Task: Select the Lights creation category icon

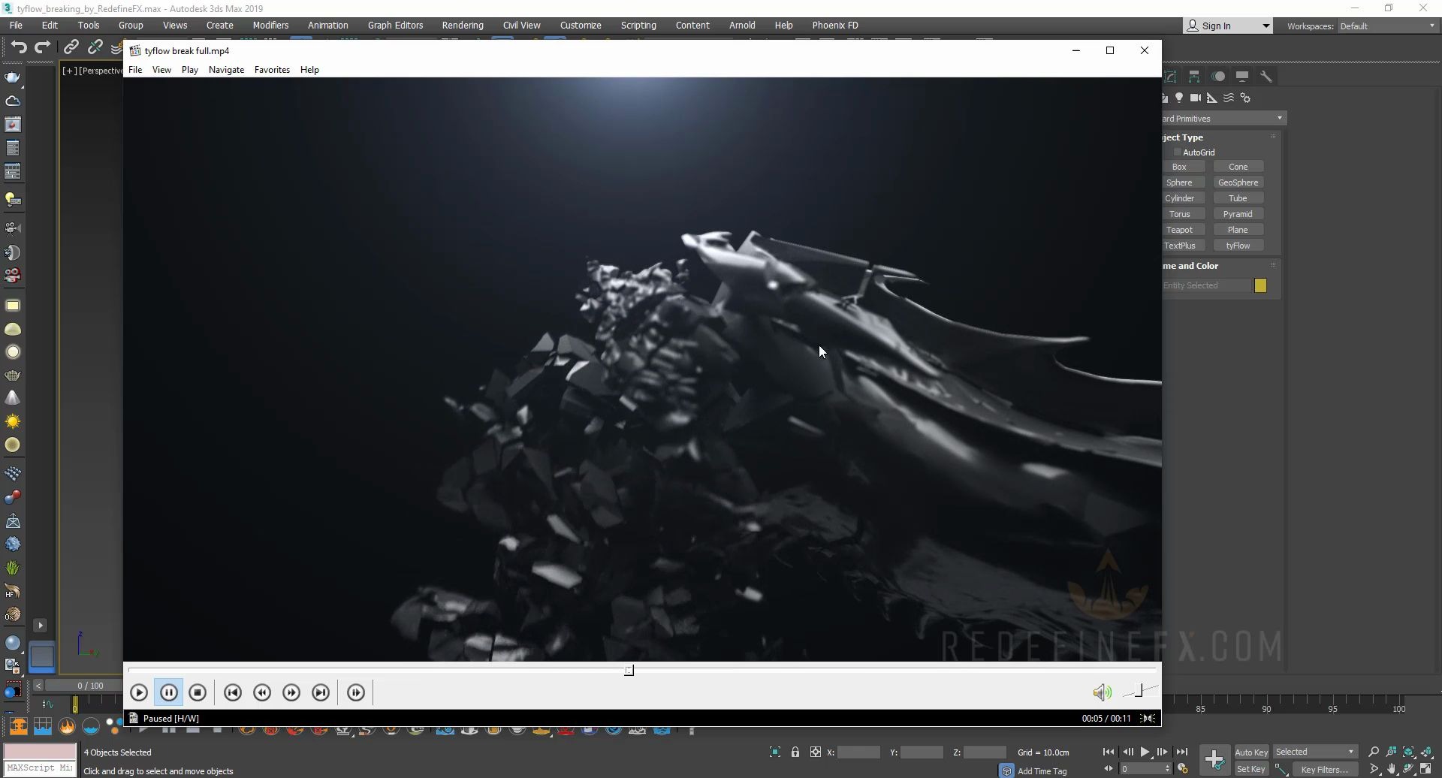Action: coord(1179,98)
